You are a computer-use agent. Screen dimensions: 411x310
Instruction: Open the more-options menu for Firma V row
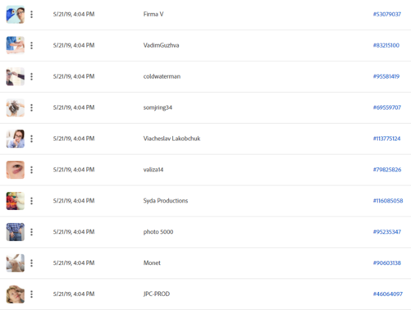click(x=31, y=14)
